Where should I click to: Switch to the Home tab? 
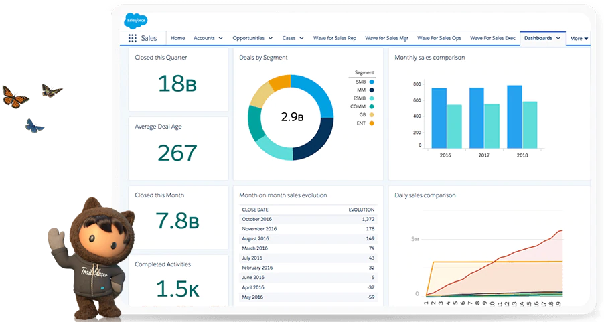tap(178, 38)
